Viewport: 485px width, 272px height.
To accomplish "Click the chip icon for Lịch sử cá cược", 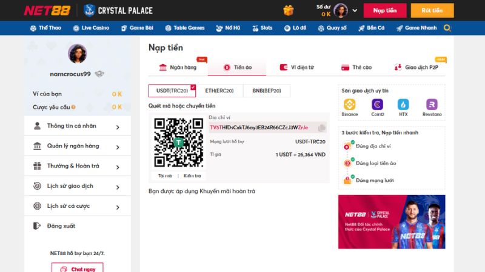I will pos(37,206).
